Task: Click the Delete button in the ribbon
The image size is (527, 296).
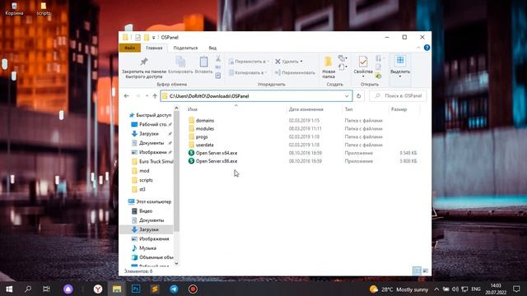Action: (289, 62)
